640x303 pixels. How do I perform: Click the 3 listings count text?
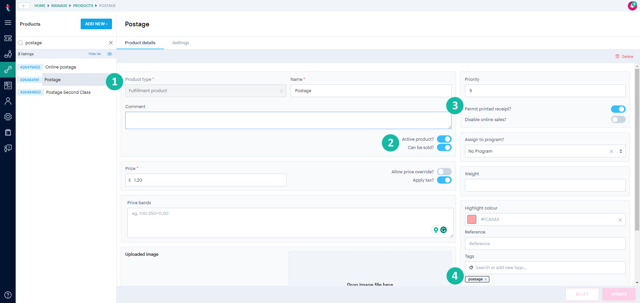point(26,54)
